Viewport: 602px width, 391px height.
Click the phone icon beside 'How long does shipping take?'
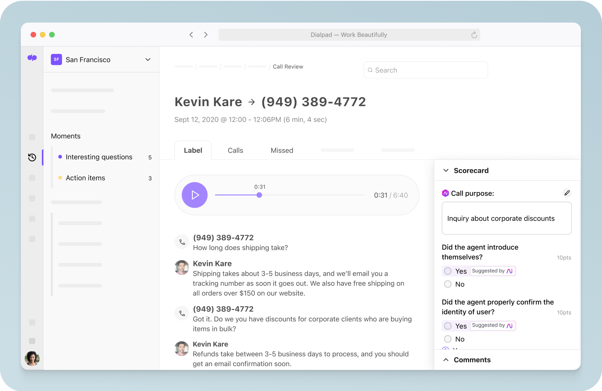coord(182,242)
